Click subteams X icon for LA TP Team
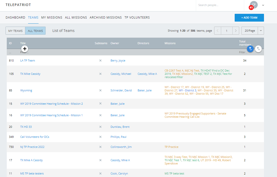This screenshot has height=177, width=277. tap(100, 61)
